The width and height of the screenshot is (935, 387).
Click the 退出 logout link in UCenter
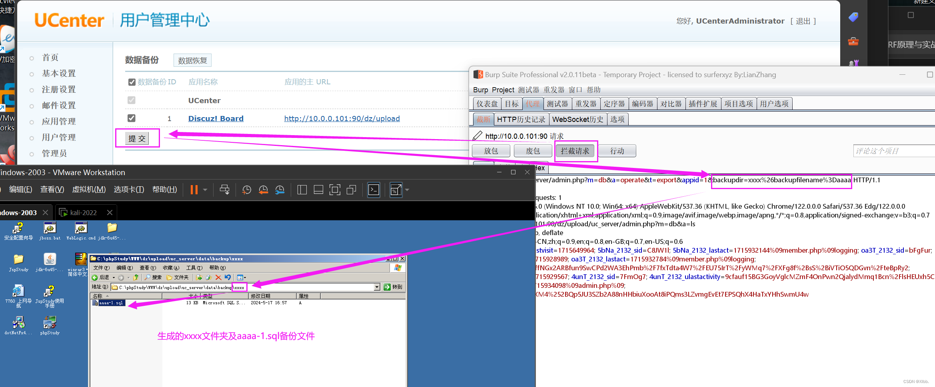803,21
